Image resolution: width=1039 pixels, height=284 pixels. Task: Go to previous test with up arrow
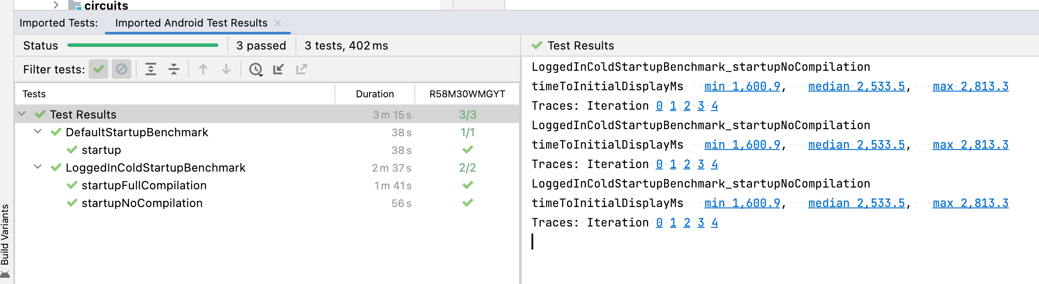(x=203, y=69)
